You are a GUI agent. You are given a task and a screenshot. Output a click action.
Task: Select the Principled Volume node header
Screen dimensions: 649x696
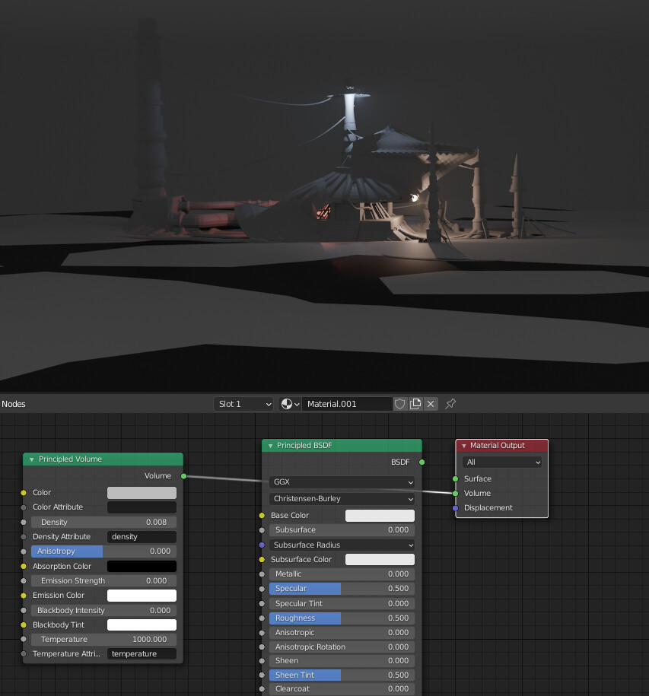103,459
